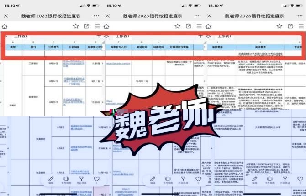Image resolution: width=306 pixels, height=196 pixels.
Task: Open the career.abchina.com application link
Action: 123,173
